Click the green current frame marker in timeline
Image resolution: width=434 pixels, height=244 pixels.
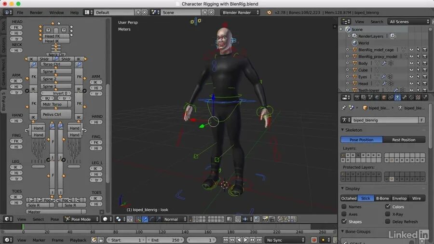pyautogui.click(x=23, y=227)
